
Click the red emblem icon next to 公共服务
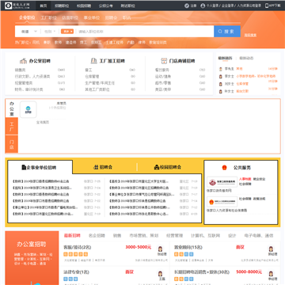225,168
